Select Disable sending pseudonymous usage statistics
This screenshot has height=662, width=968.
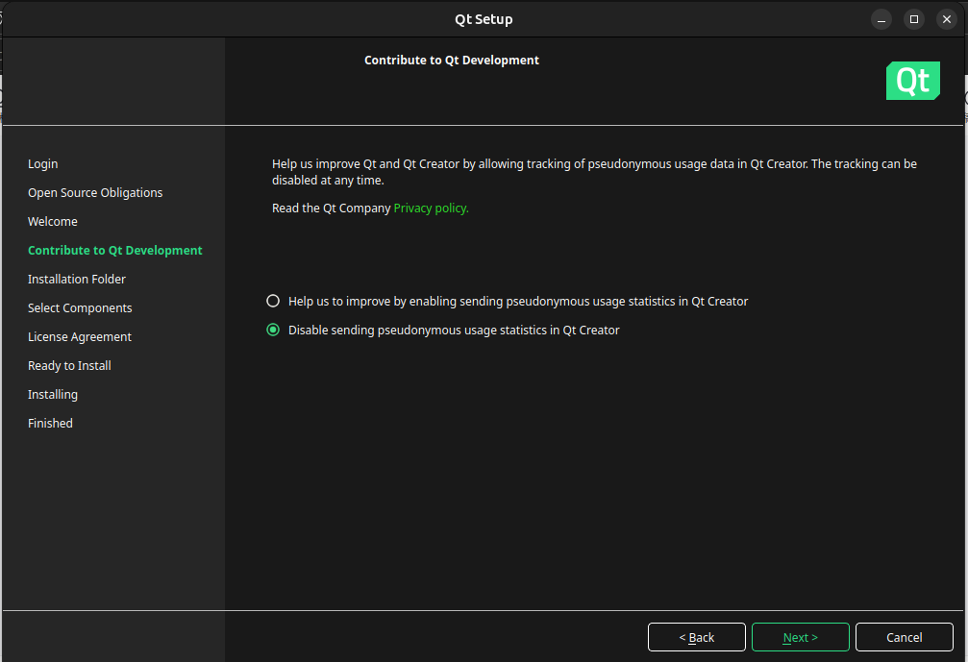pos(274,330)
